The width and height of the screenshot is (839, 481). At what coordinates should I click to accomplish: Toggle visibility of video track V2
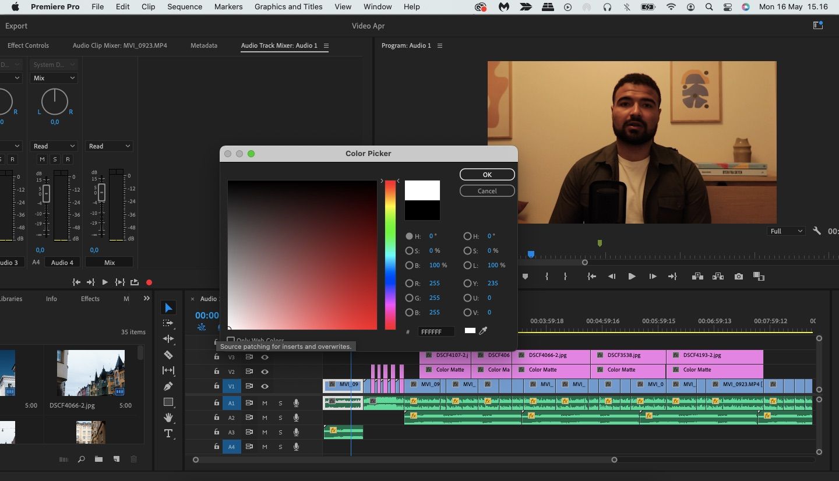(265, 372)
